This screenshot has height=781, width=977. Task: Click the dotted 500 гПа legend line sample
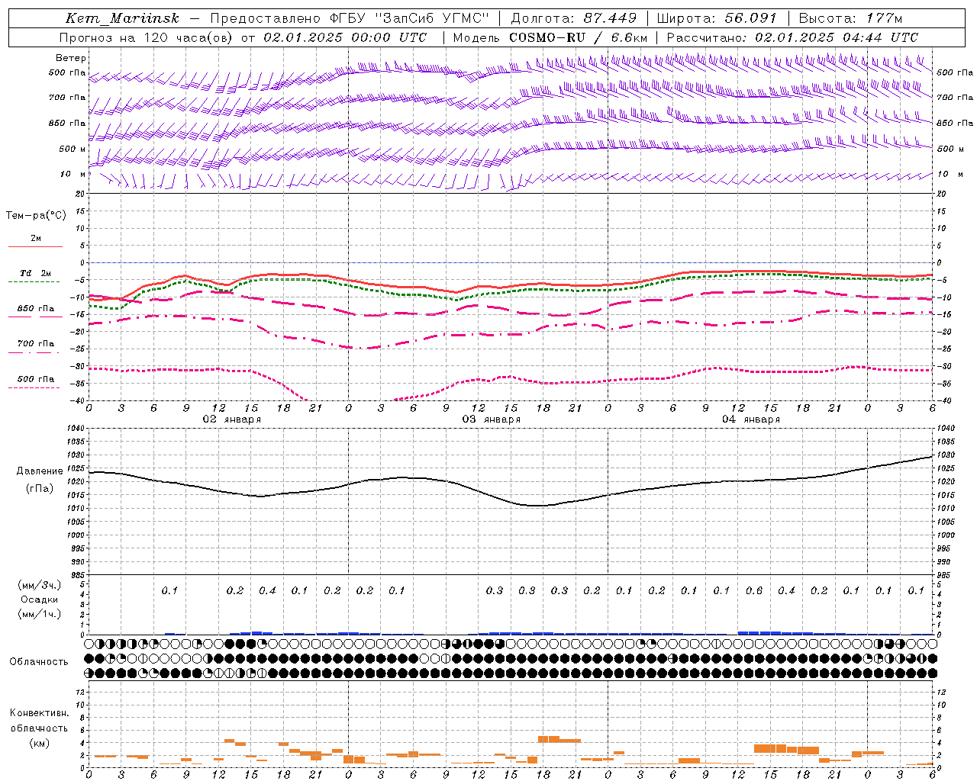pyautogui.click(x=34, y=388)
